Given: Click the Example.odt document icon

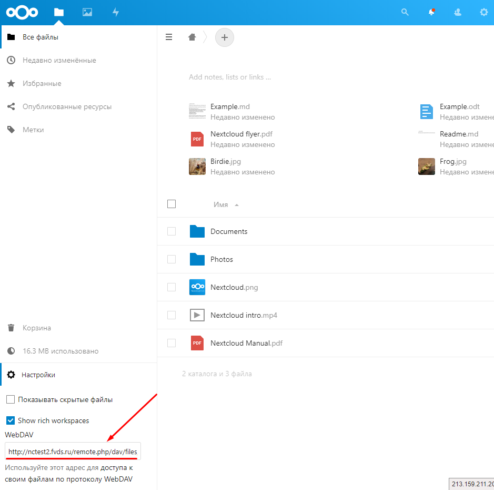Looking at the screenshot, I should coord(427,112).
